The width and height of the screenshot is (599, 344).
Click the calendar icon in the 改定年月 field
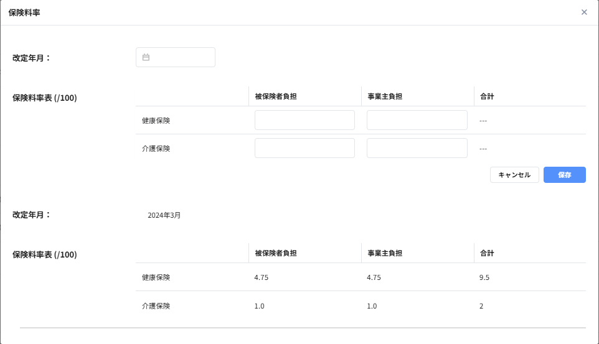[x=146, y=57]
